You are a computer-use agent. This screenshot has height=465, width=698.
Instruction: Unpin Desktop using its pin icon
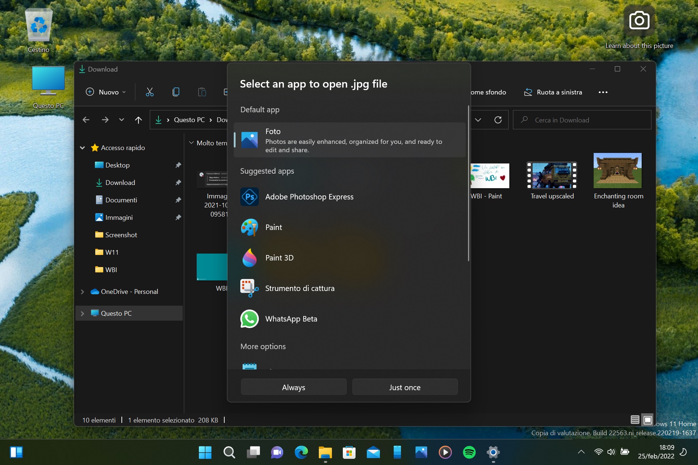(x=178, y=165)
